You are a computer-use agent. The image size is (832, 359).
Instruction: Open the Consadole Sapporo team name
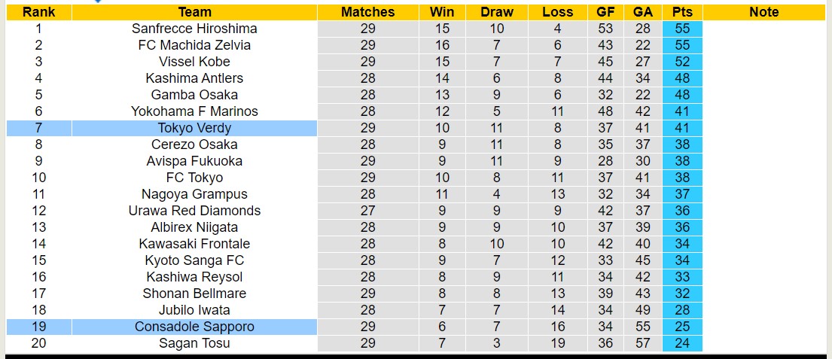coord(194,327)
